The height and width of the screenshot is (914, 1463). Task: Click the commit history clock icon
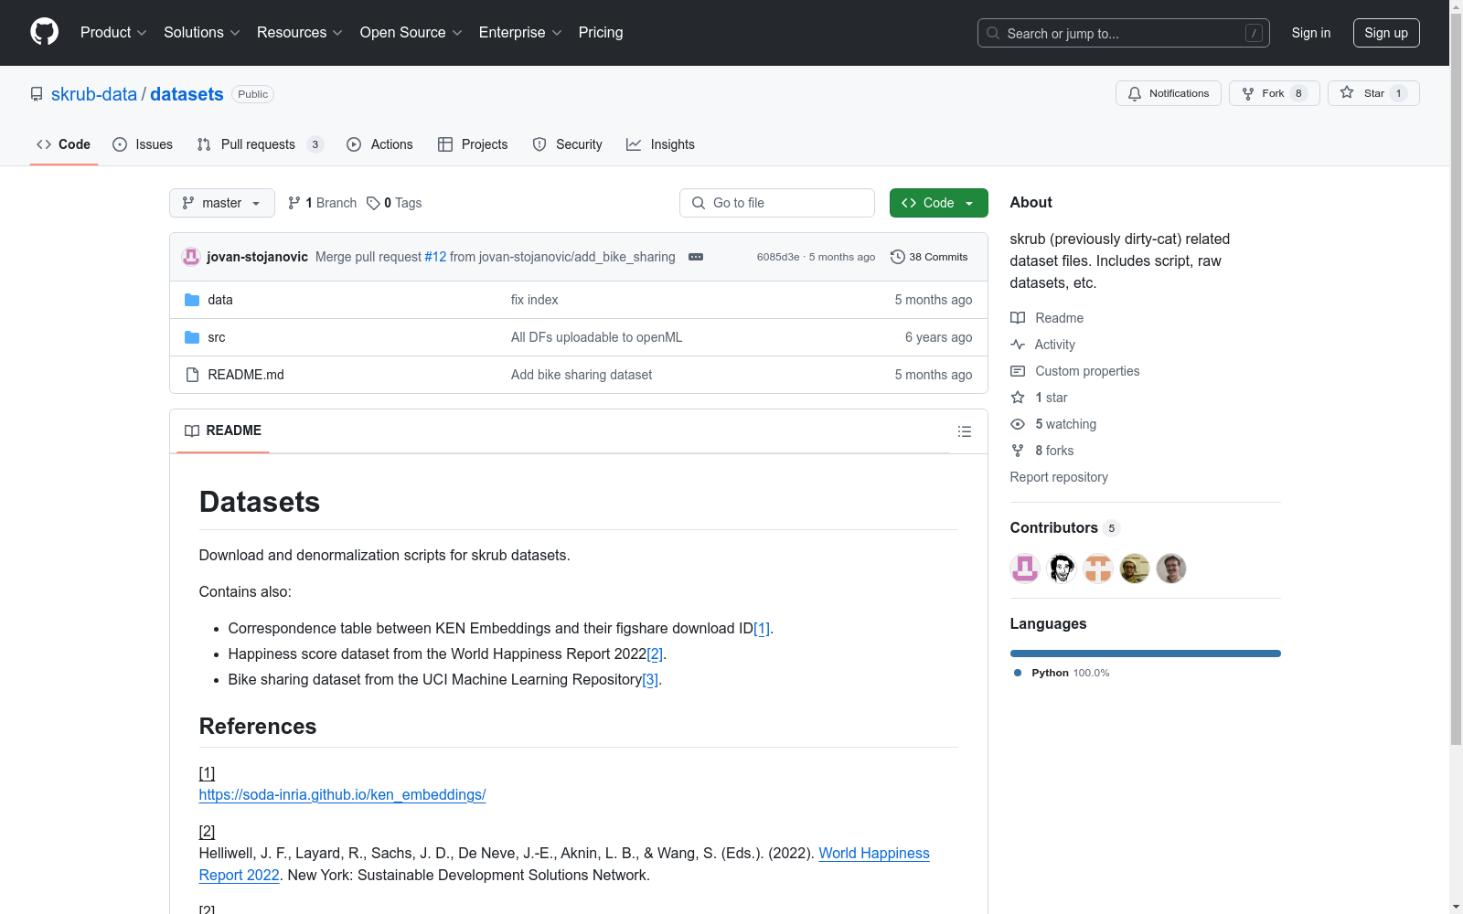point(898,257)
